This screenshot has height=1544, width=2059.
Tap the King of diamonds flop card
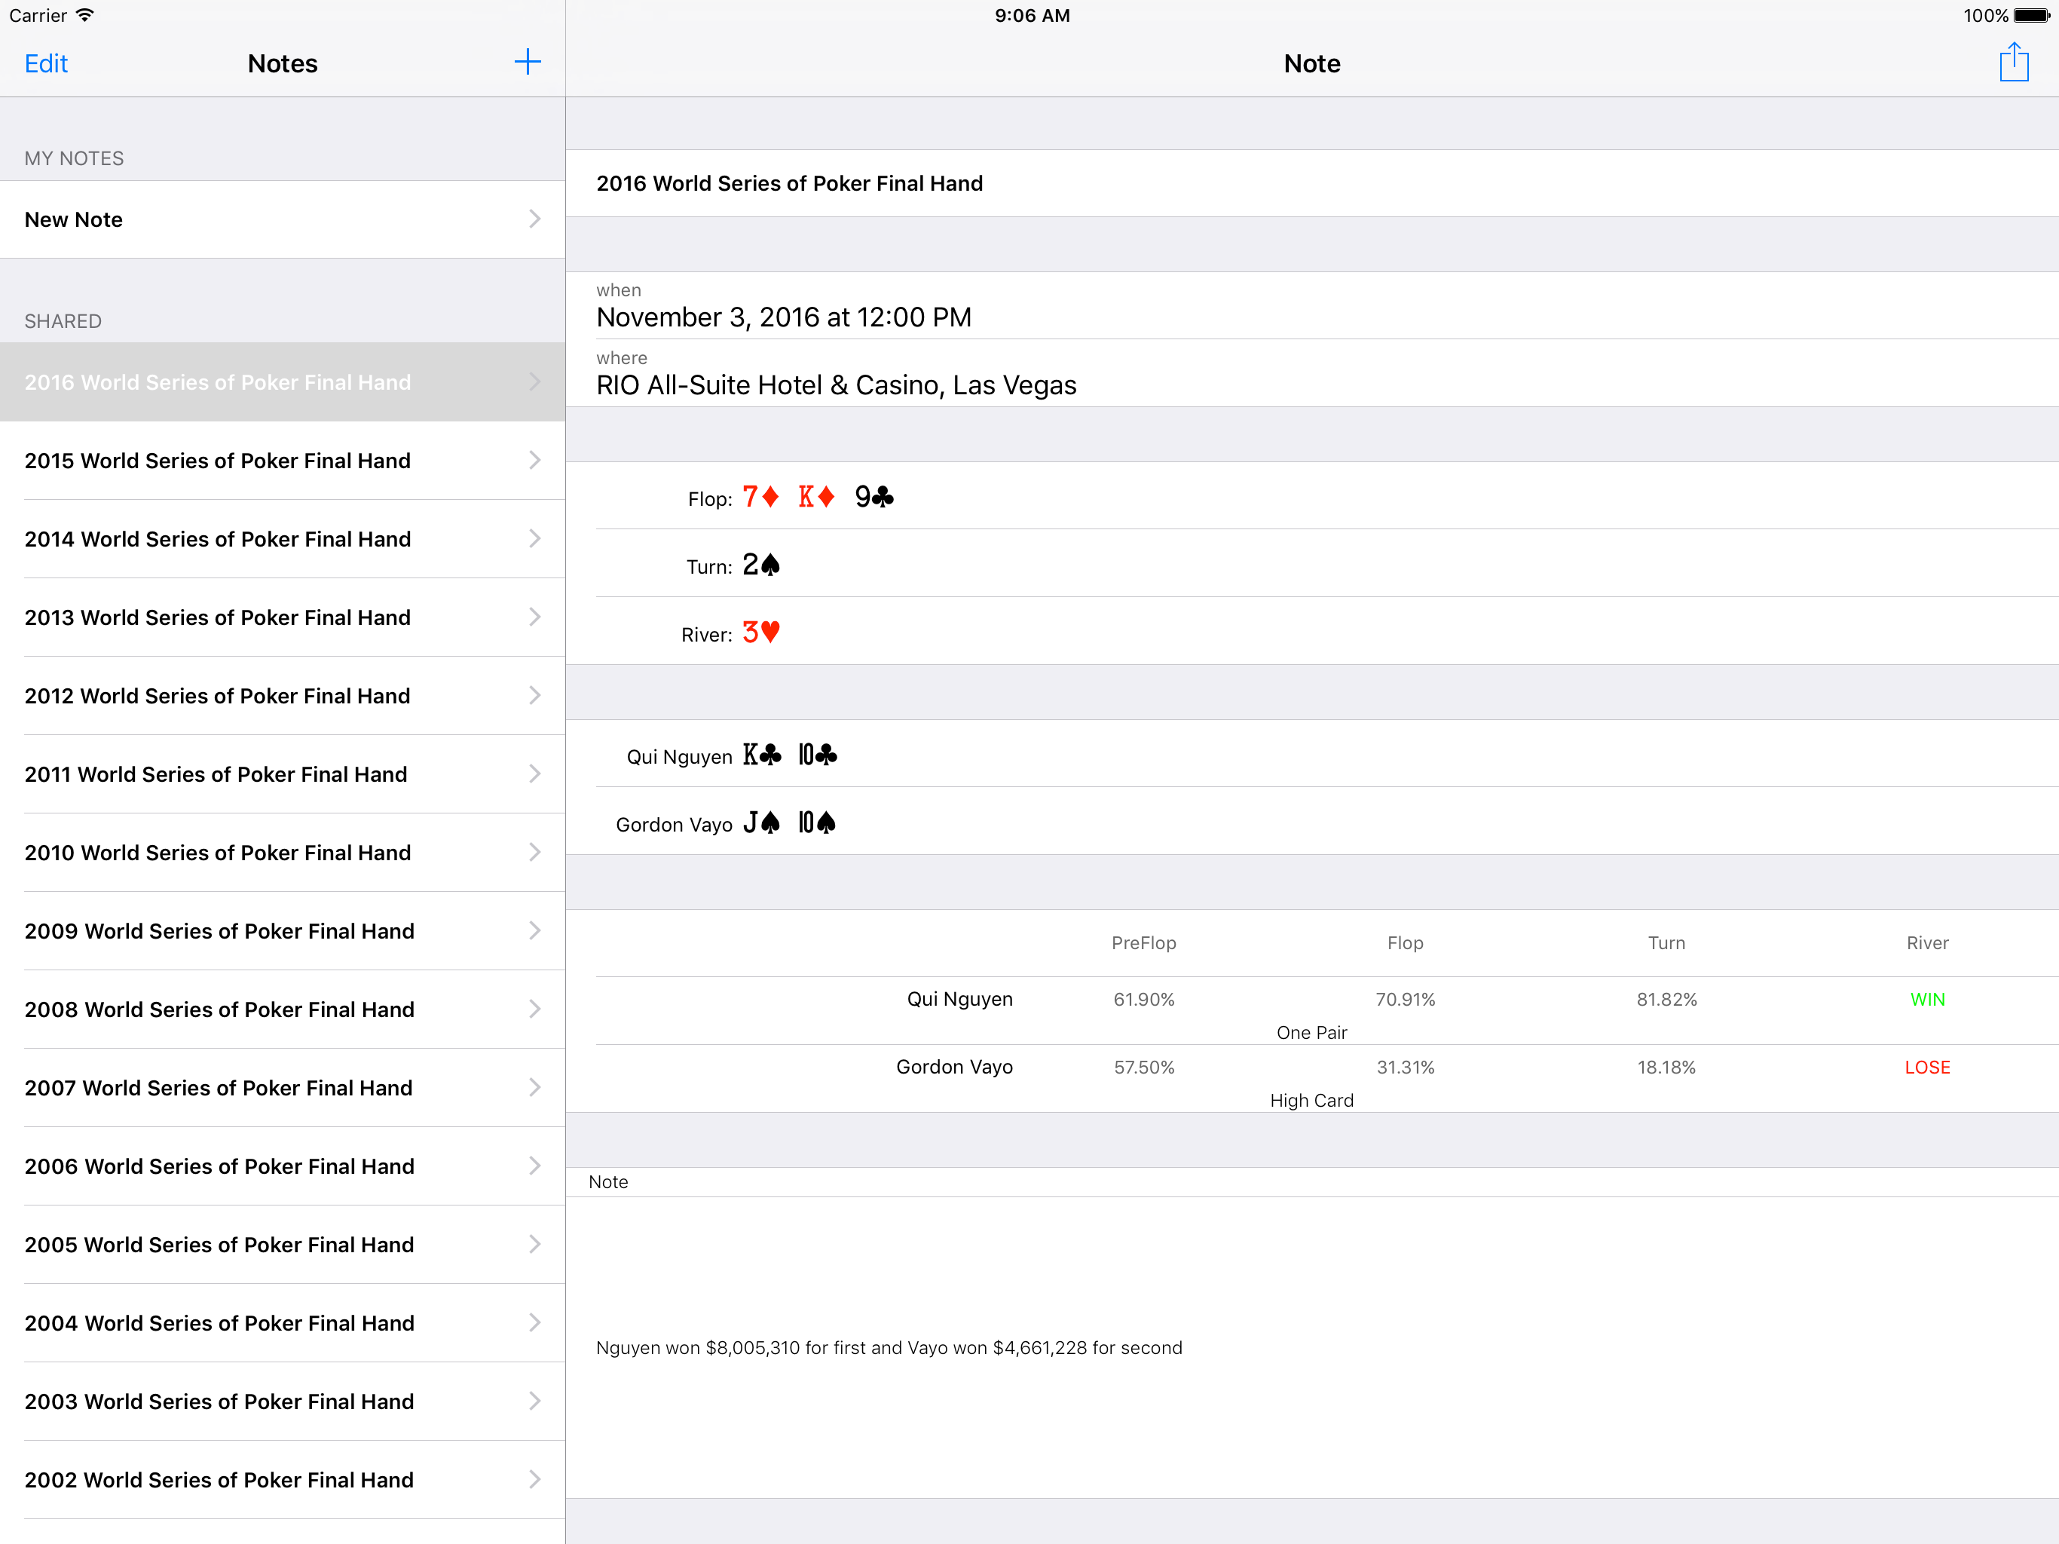[x=815, y=498]
